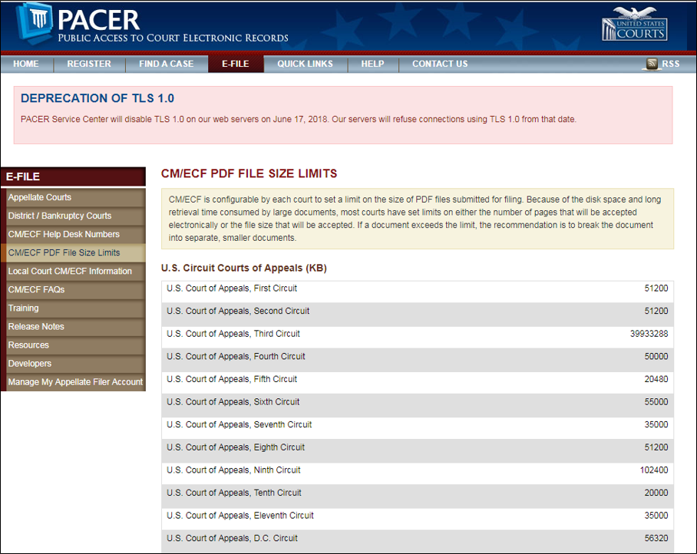
Task: Select the Eleventh Circuit row label
Action: (x=240, y=516)
